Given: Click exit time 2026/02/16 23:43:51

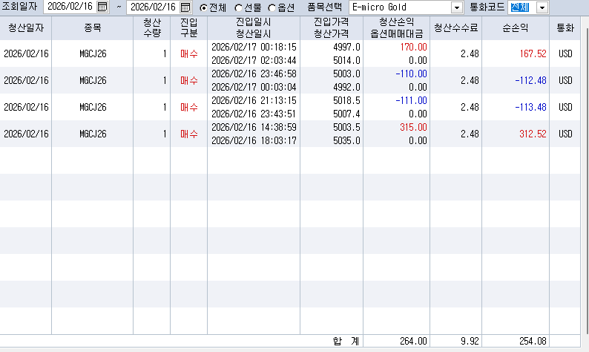Looking at the screenshot, I should pyautogui.click(x=254, y=114).
